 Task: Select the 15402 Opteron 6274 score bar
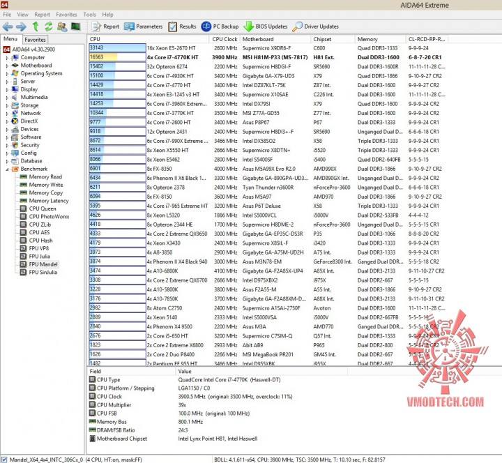117,66
